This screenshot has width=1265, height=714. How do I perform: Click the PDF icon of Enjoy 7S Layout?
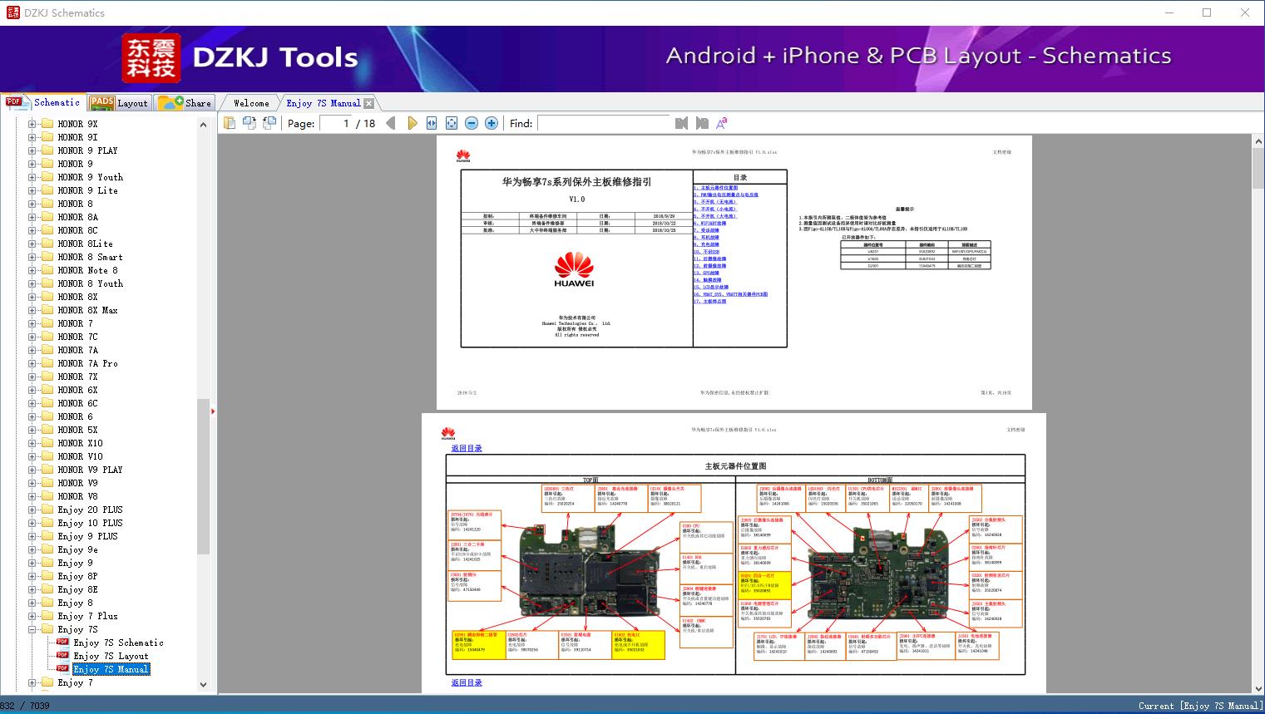click(x=62, y=656)
